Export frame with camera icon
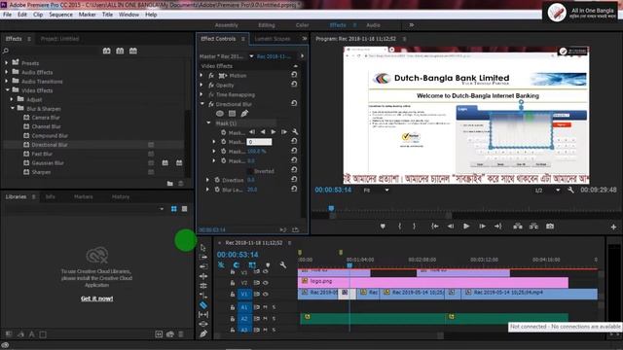 coord(549,227)
